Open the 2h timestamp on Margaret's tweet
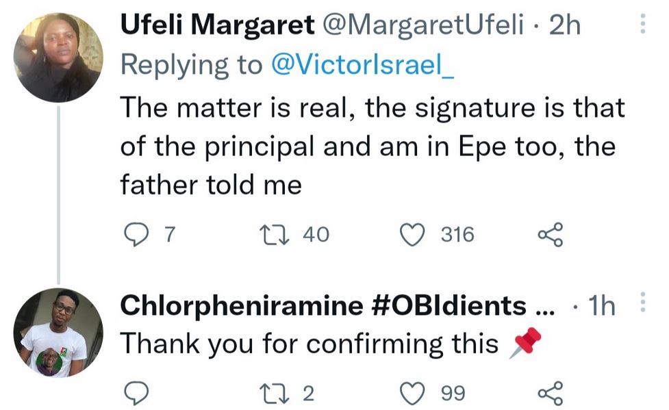Screen dimensions: 669x410 pyautogui.click(x=566, y=26)
